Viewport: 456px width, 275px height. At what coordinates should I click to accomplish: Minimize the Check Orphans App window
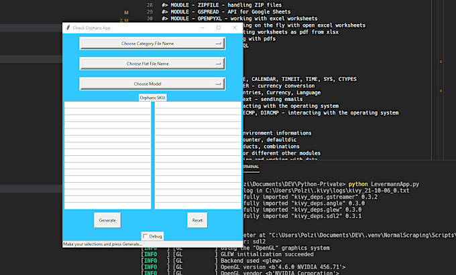(203, 27)
